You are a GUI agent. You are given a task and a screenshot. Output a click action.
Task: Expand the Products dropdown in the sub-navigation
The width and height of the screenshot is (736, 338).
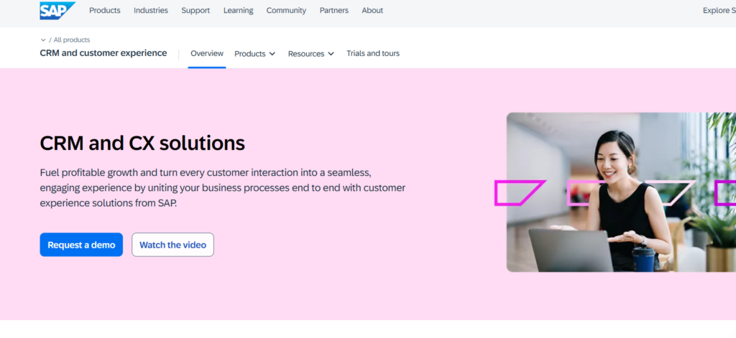pyautogui.click(x=254, y=54)
